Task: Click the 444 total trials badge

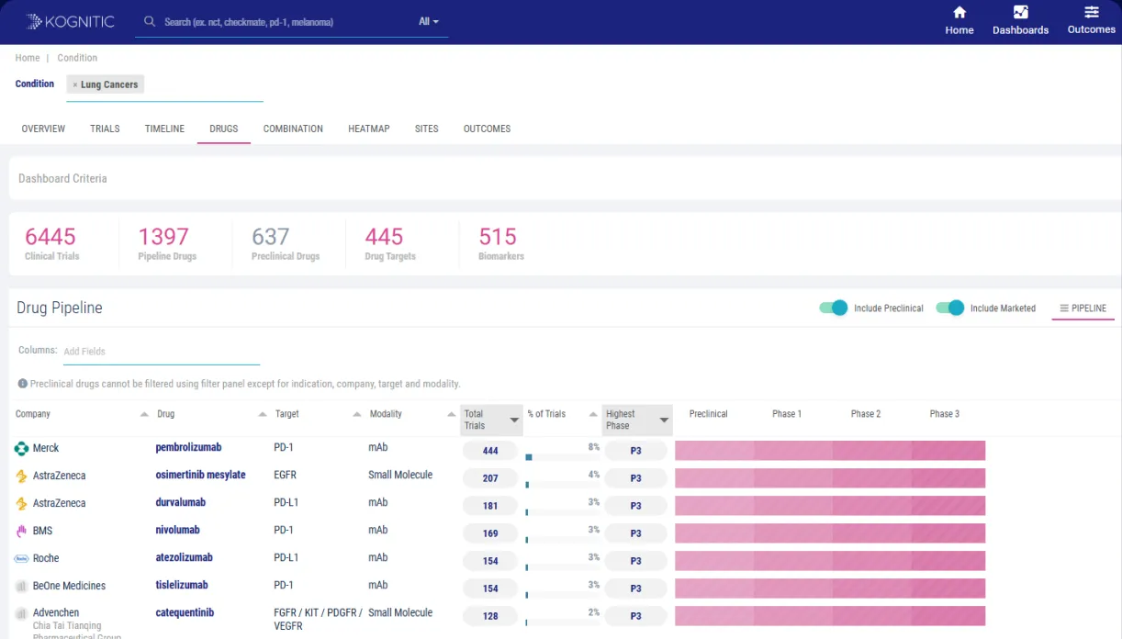Action: pyautogui.click(x=490, y=451)
